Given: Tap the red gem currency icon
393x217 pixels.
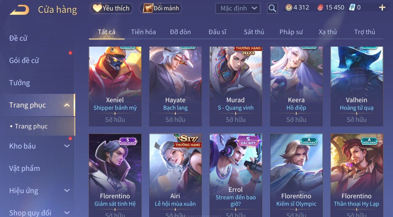Looking at the screenshot, I should pyautogui.click(x=320, y=8).
